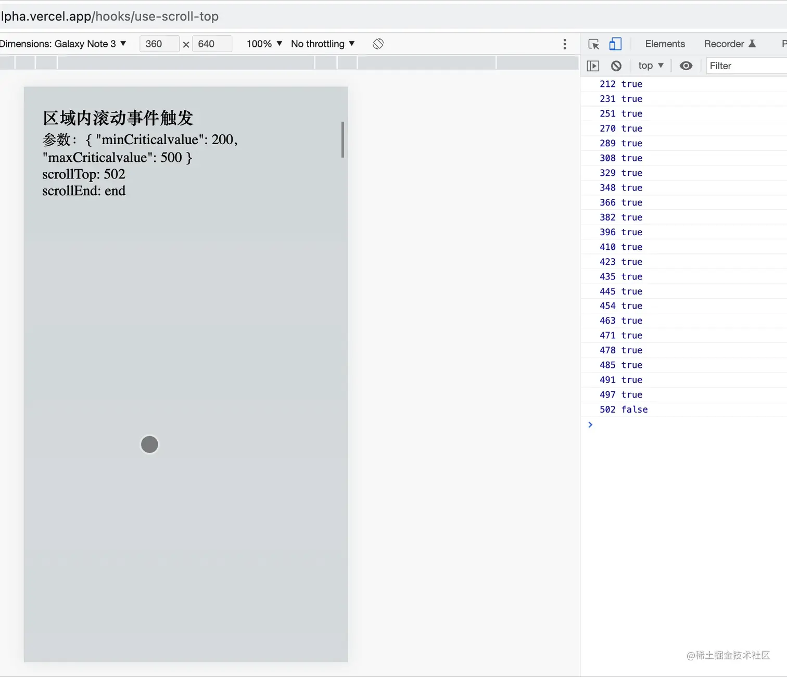Open the No throttling dropdown
787x677 pixels.
(x=322, y=44)
